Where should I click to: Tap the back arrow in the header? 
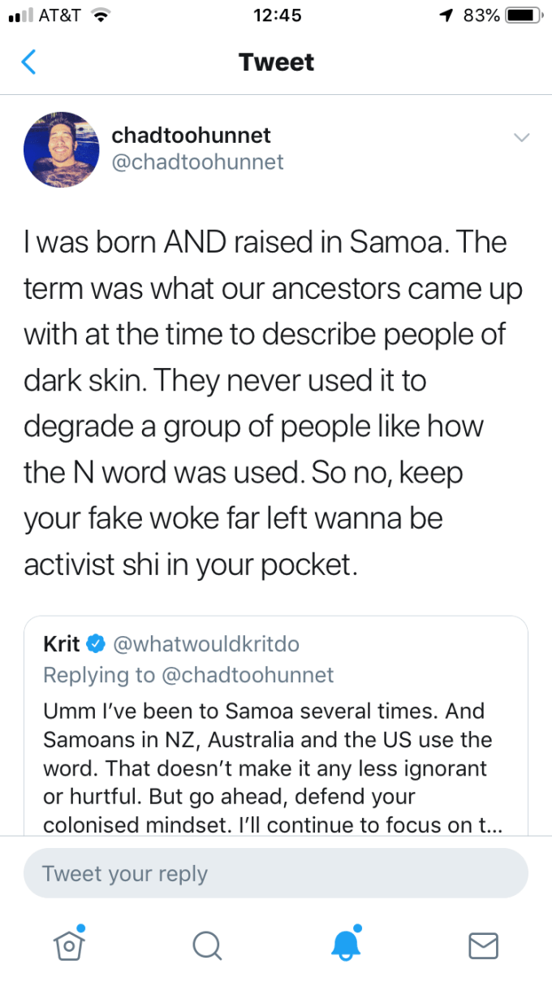tap(28, 63)
